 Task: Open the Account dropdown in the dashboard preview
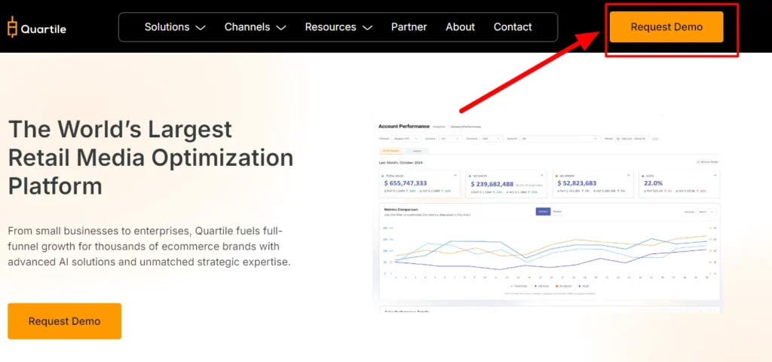click(x=560, y=139)
